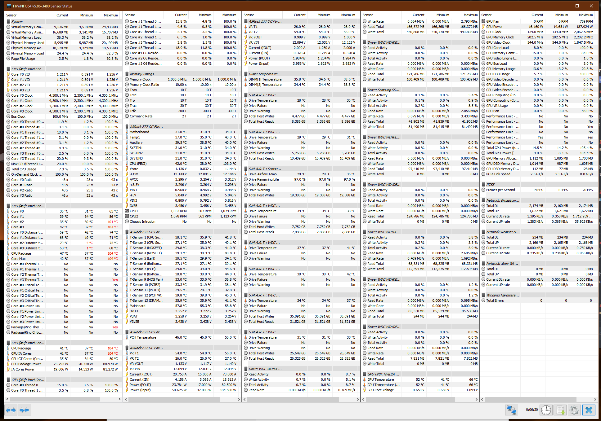This screenshot has height=421, width=601.
Task: Open sensor settings gear icon
Action: [x=574, y=410]
